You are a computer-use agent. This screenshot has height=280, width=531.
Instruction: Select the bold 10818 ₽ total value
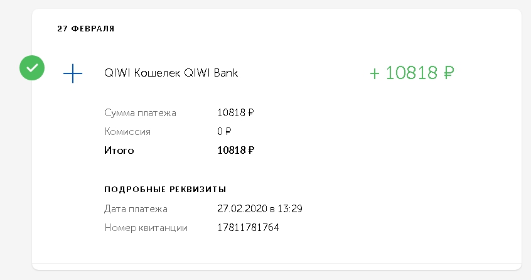pyautogui.click(x=235, y=151)
